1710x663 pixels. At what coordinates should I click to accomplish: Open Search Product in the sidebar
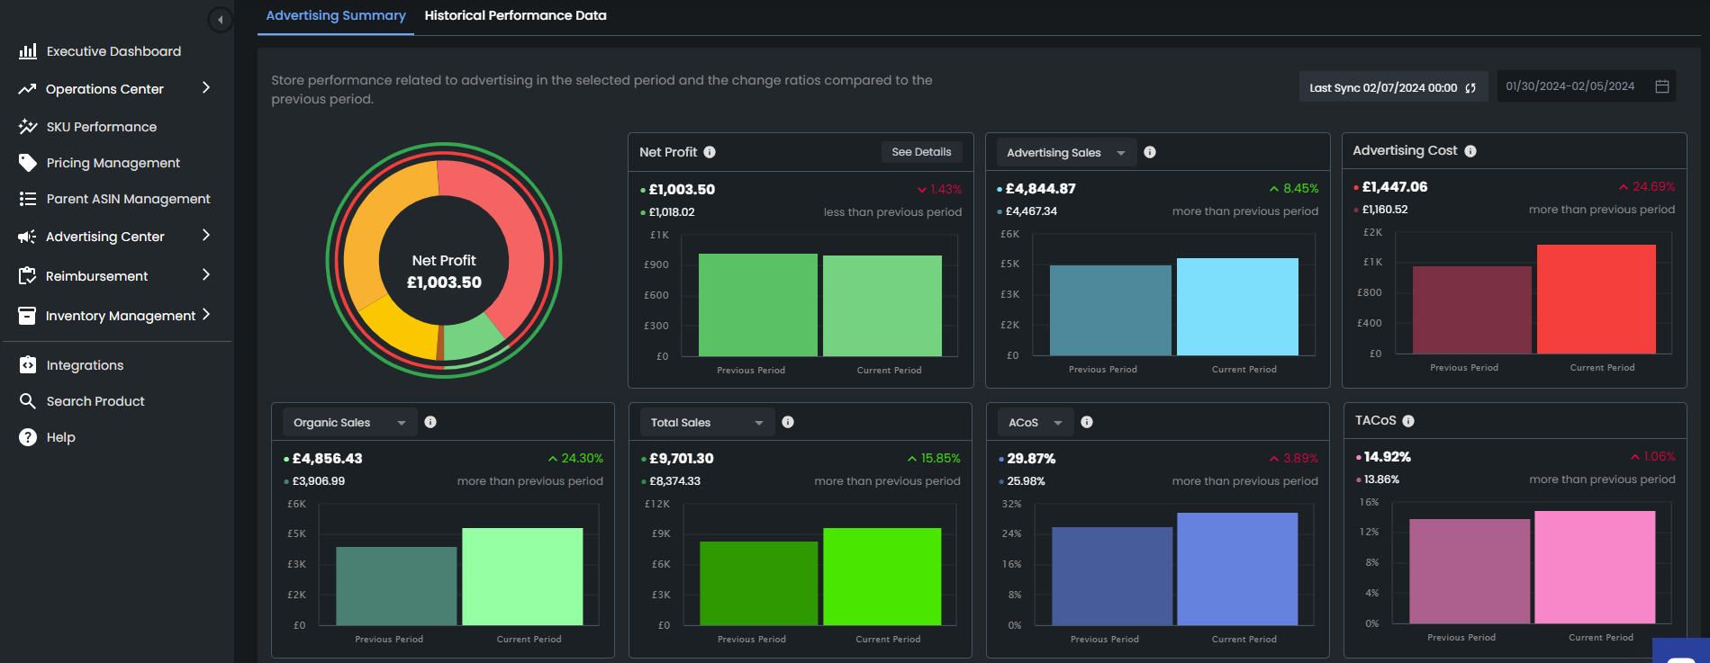pyautogui.click(x=95, y=401)
